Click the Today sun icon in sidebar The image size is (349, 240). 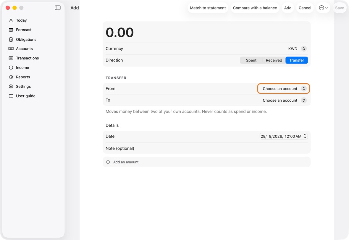11,20
